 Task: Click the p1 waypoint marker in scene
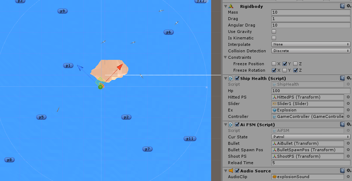pos(68,66)
